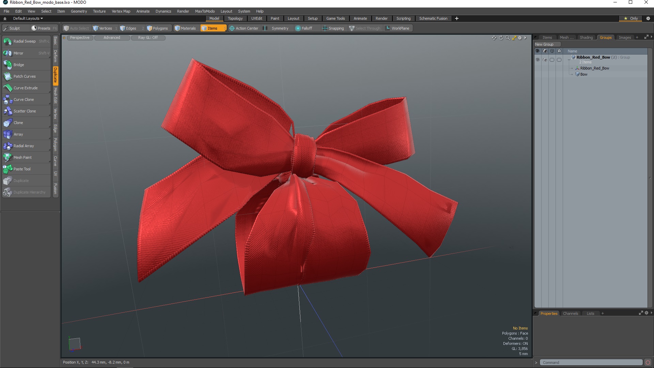654x368 pixels.
Task: Click the Command input field
Action: [591, 363]
